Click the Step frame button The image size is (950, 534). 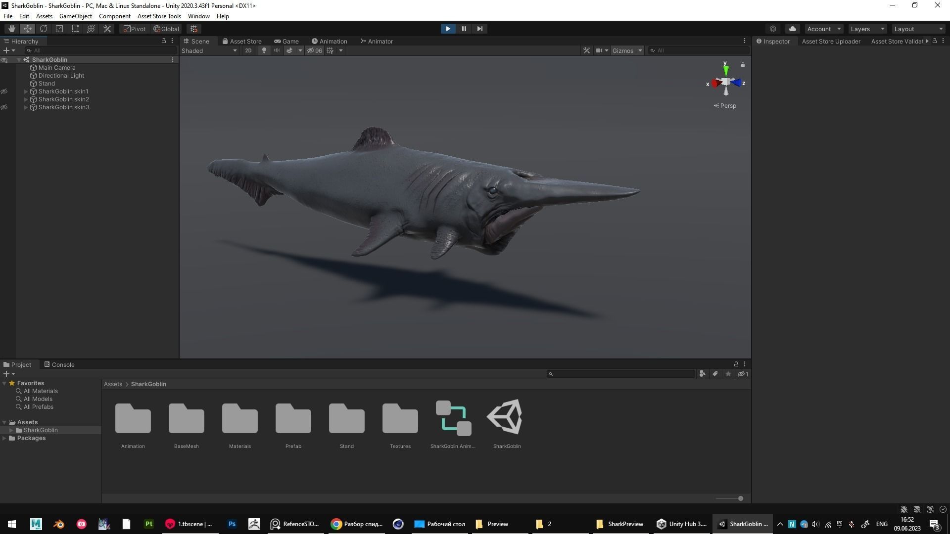[x=479, y=29]
